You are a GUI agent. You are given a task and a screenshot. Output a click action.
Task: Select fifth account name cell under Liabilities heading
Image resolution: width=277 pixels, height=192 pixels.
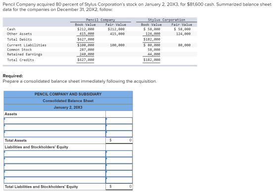point(55,180)
